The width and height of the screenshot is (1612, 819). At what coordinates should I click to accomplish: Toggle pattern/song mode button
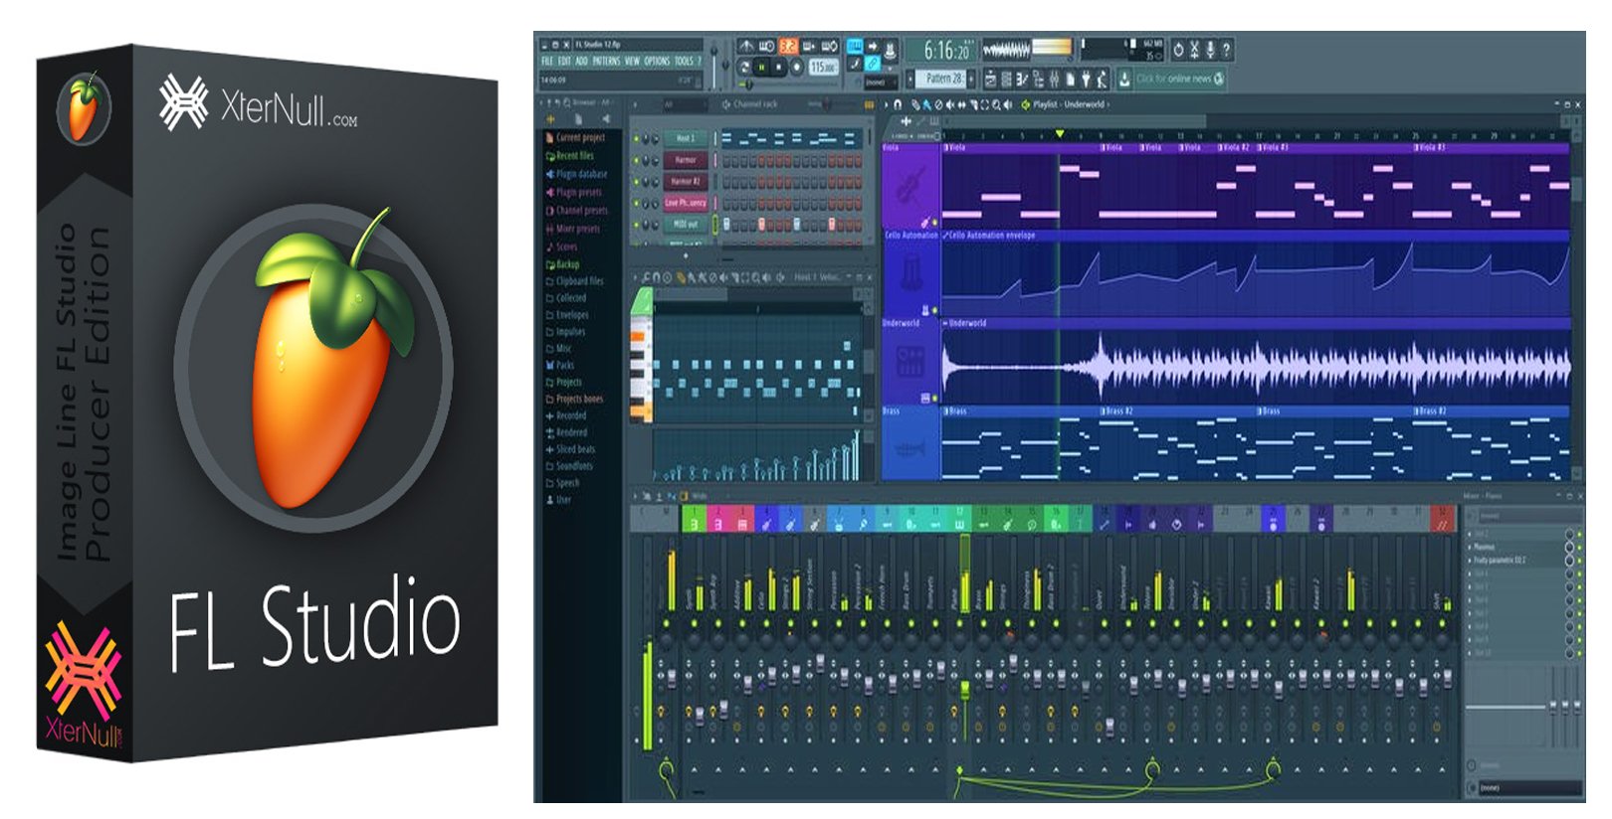[744, 67]
